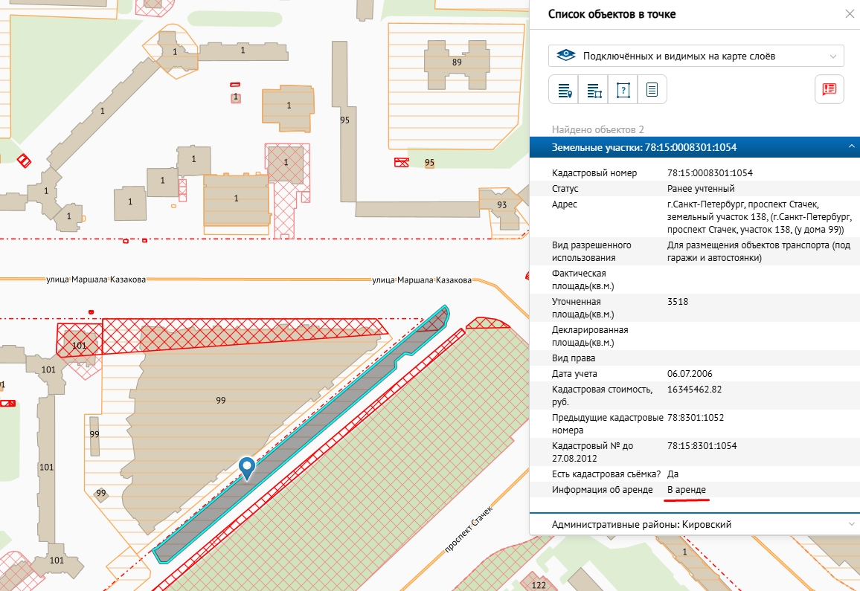Click the list-with-area-square icon
This screenshot has height=591, width=860.
point(593,89)
